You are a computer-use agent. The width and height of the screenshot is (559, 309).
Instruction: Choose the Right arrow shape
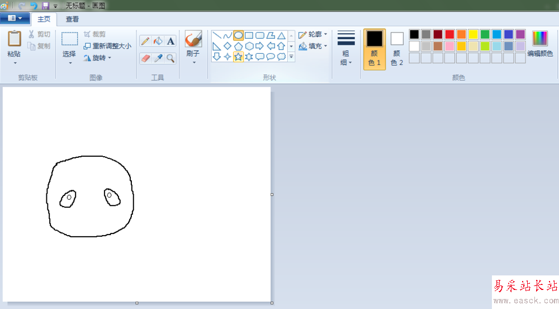click(260, 46)
